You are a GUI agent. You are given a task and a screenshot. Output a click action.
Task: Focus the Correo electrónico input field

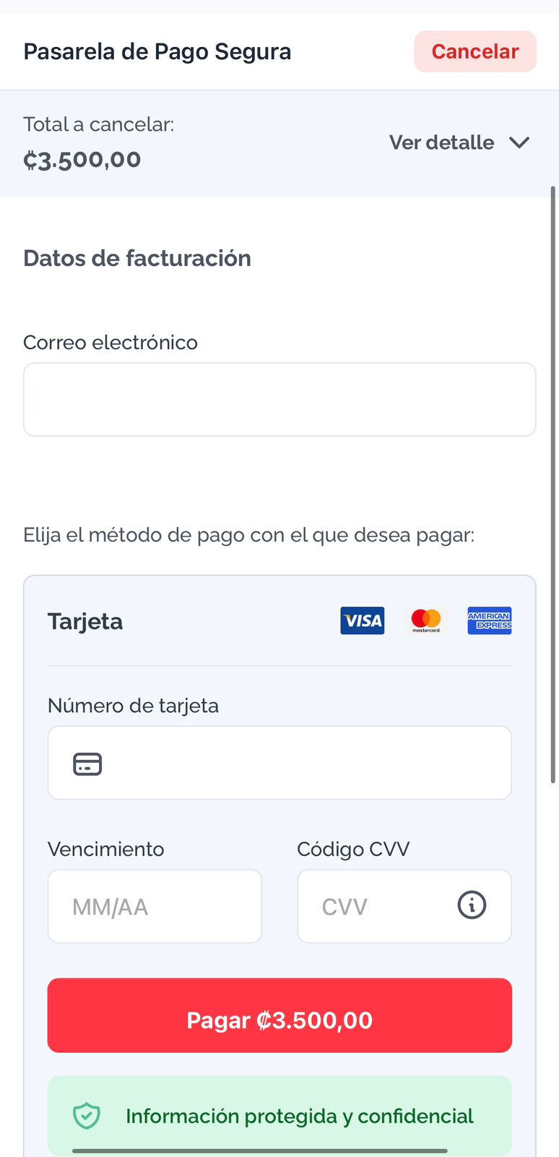(279, 400)
